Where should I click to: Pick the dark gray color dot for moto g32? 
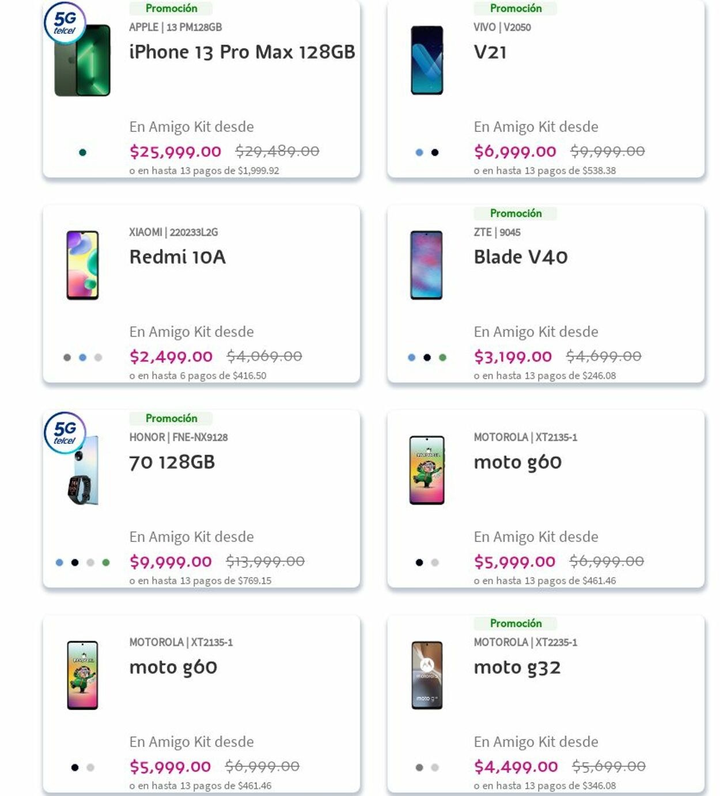419,768
